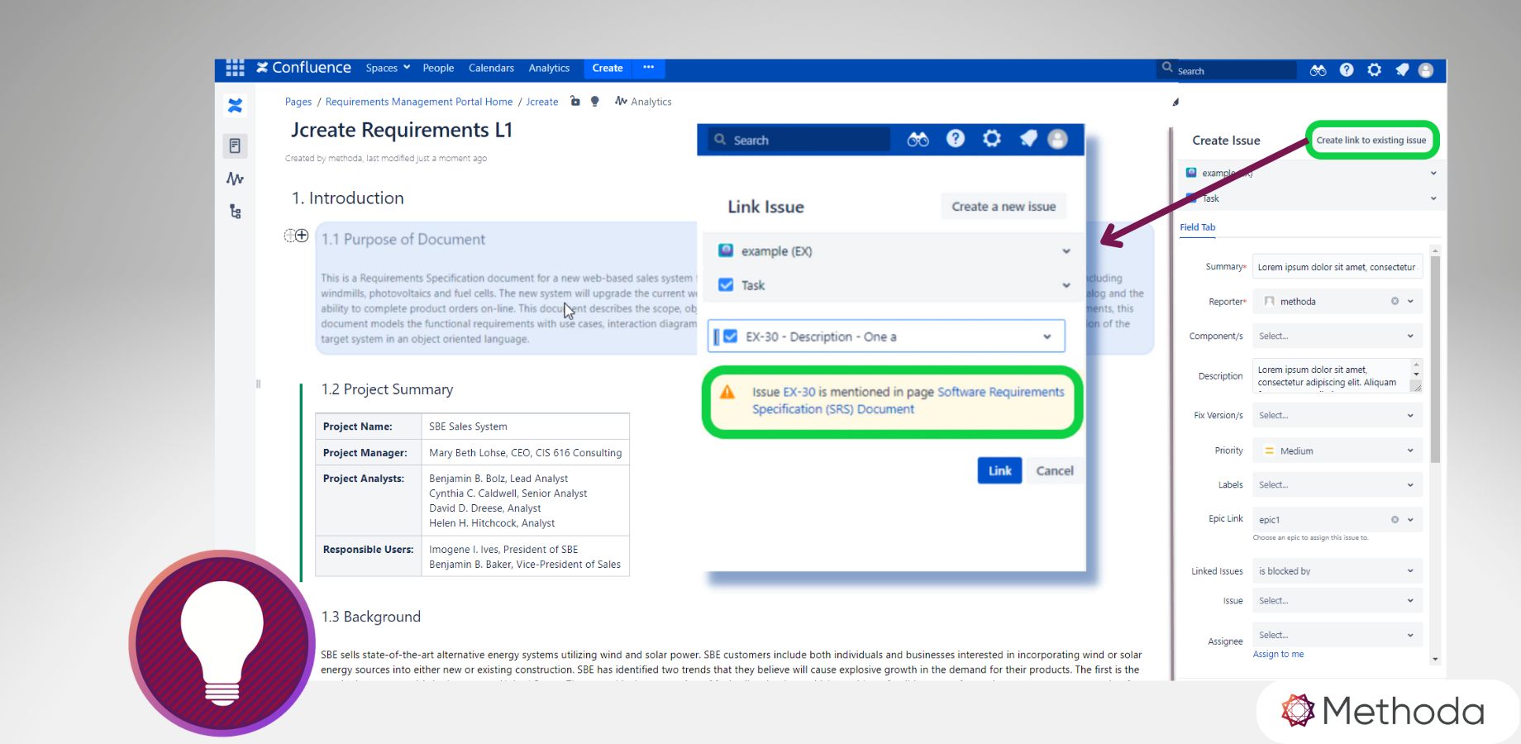Click the 'SBE Sales System' table cell

point(526,427)
